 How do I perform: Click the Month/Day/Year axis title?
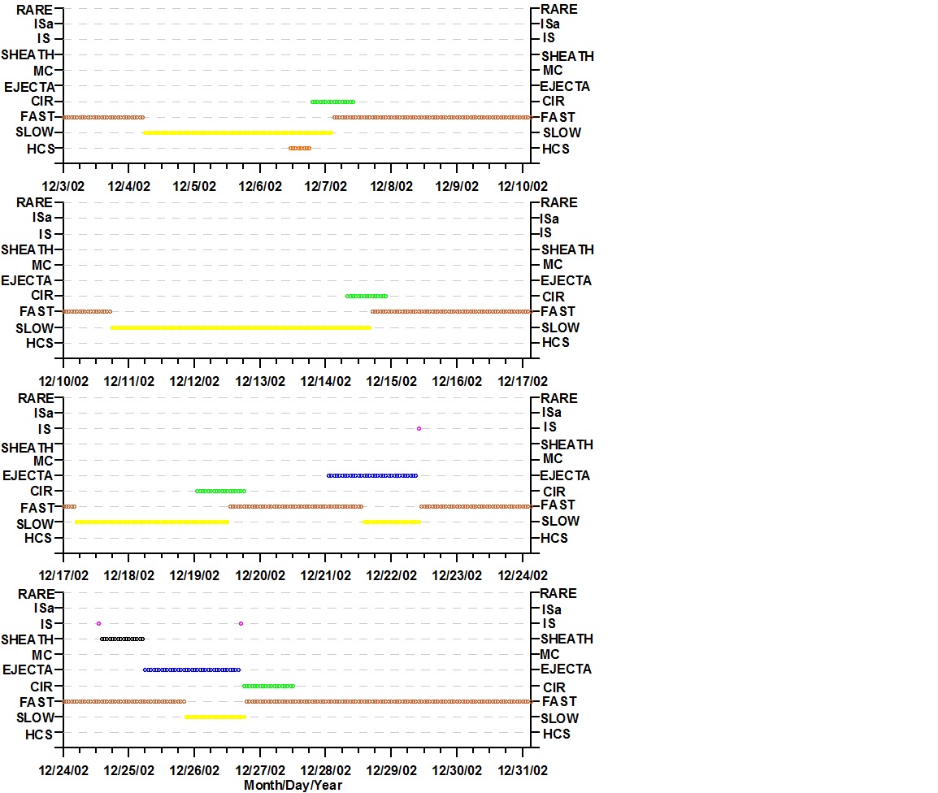pyautogui.click(x=293, y=785)
